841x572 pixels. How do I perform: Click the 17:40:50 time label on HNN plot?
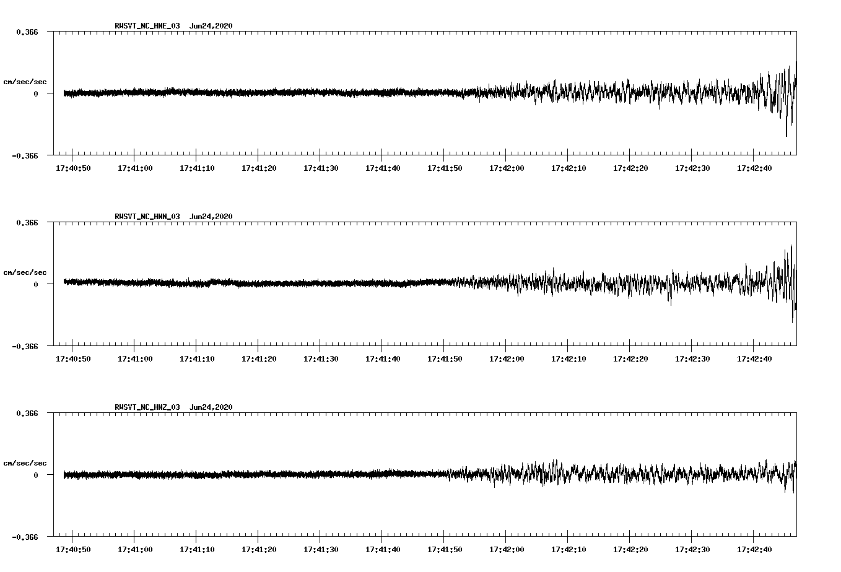(73, 359)
